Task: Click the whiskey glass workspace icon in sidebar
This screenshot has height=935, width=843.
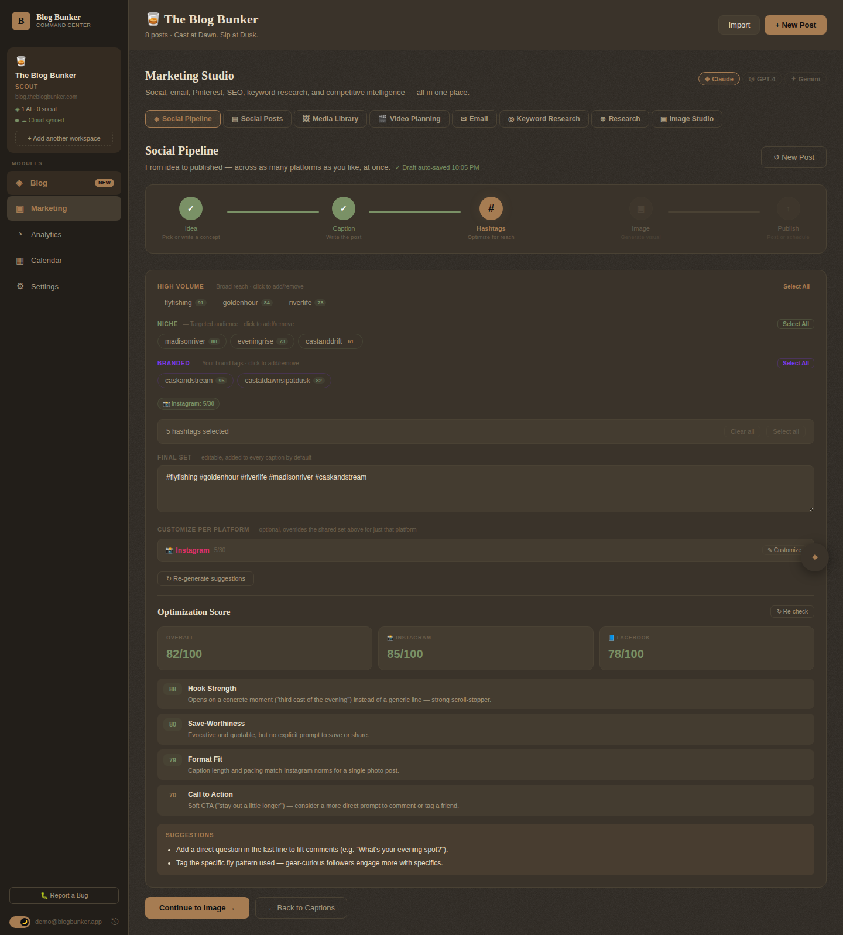Action: [21, 61]
